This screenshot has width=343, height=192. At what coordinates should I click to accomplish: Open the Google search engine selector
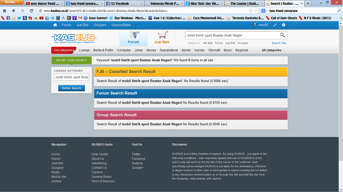264,11
